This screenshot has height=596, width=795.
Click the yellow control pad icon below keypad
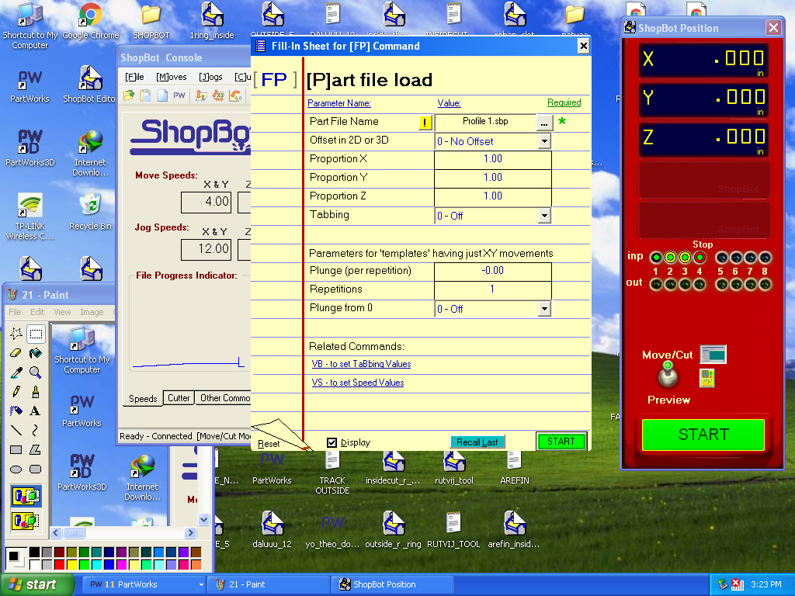tap(706, 378)
